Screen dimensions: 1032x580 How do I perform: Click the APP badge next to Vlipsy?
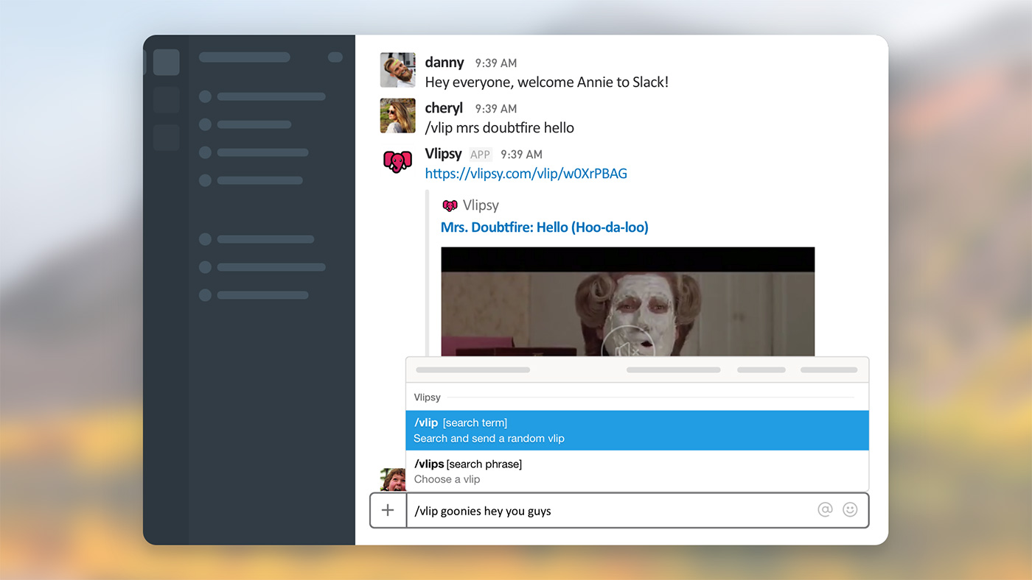point(481,155)
